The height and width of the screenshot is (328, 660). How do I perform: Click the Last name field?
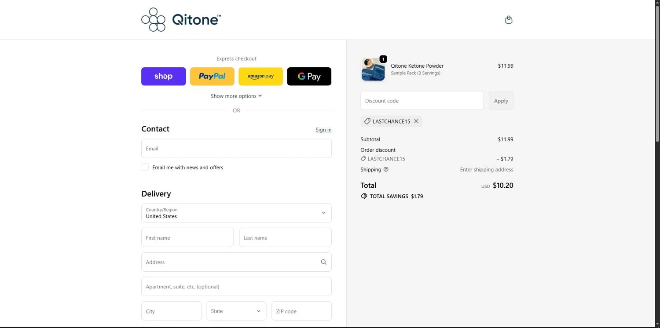[285, 237]
